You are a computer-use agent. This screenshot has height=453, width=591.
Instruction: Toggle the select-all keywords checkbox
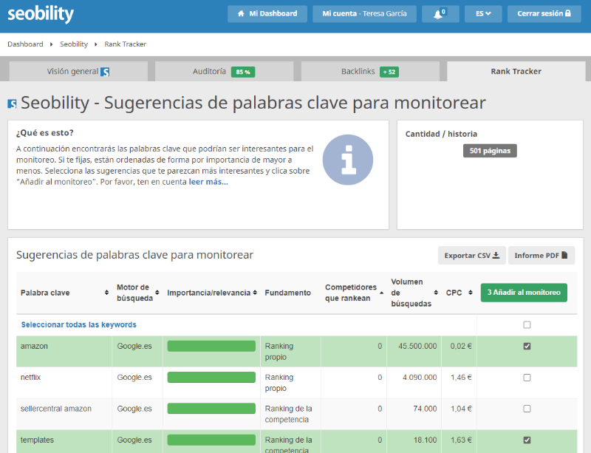[x=527, y=324]
